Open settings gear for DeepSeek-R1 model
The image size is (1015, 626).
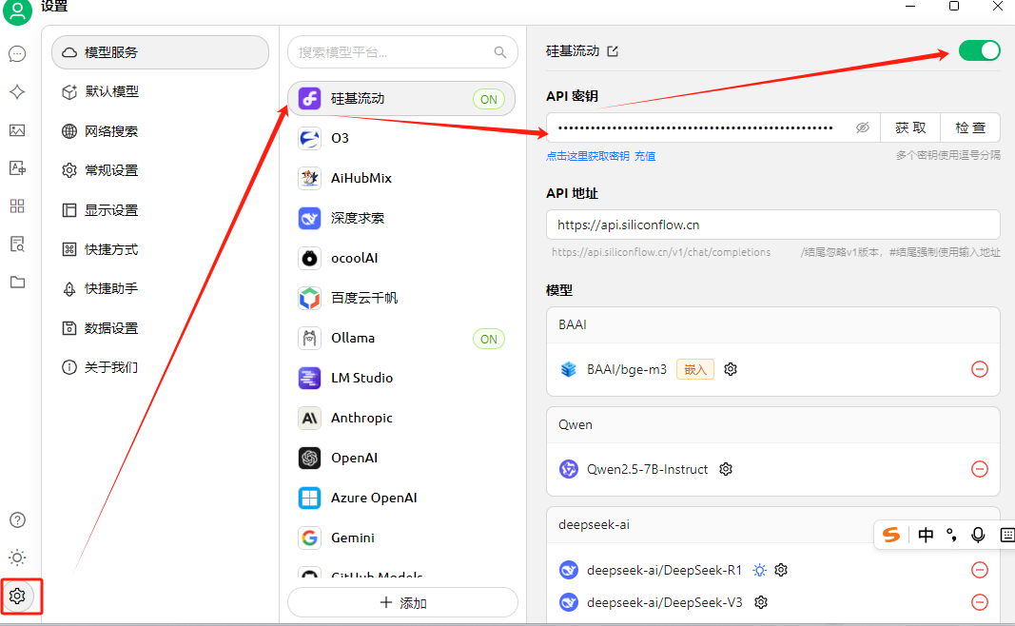coord(781,570)
